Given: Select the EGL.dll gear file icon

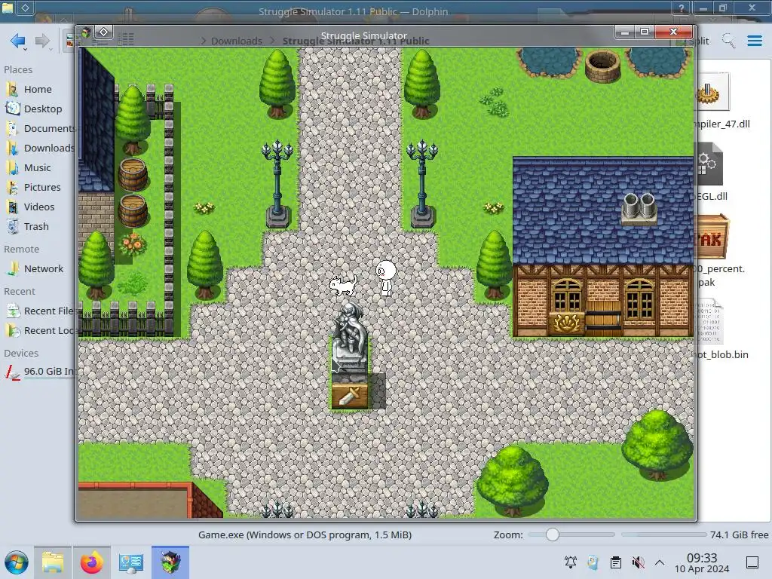Looking at the screenshot, I should tap(710, 164).
